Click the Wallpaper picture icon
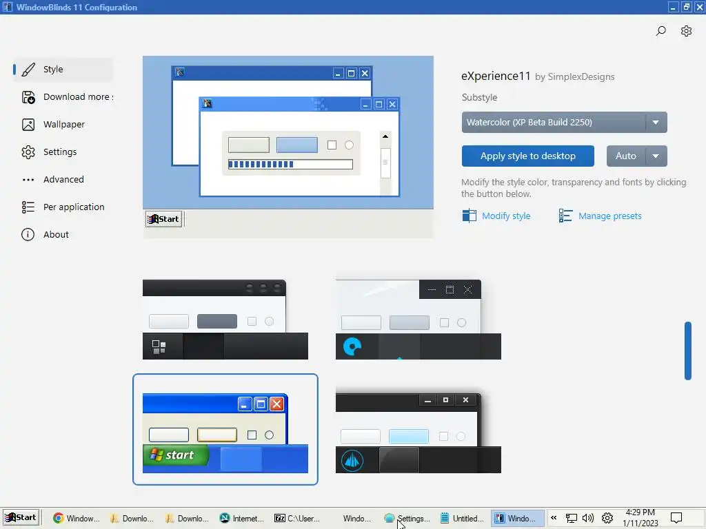This screenshot has width=706, height=529. (x=28, y=125)
